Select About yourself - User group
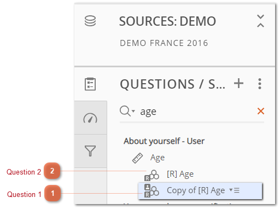Screen dimensions: 280x209 [164, 141]
